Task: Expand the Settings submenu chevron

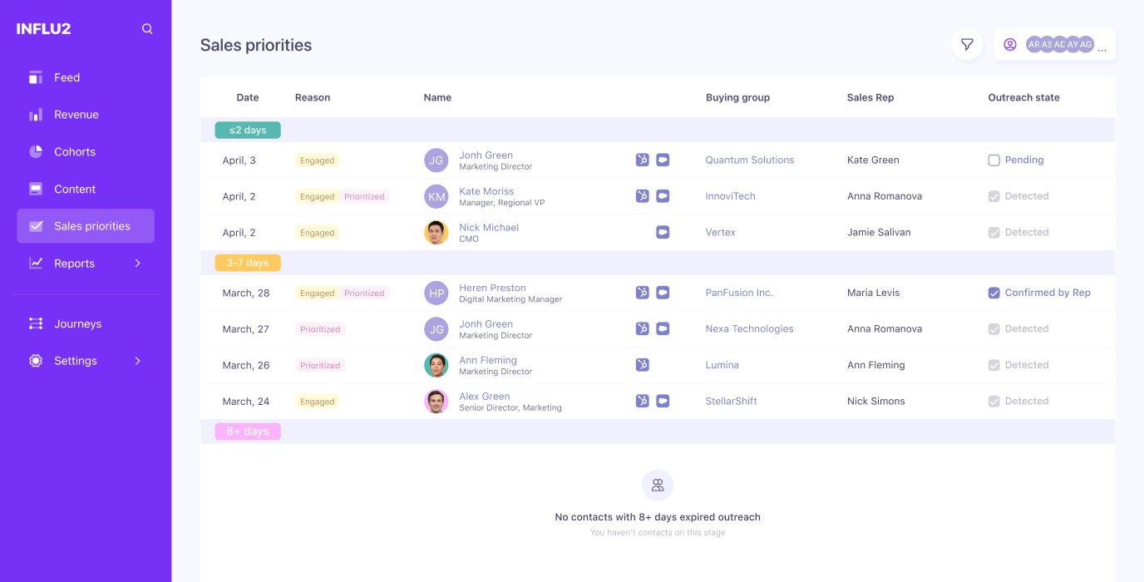Action: point(138,361)
